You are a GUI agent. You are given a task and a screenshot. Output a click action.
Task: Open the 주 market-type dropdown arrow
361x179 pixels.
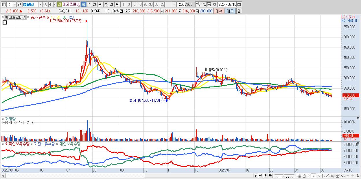14,4
